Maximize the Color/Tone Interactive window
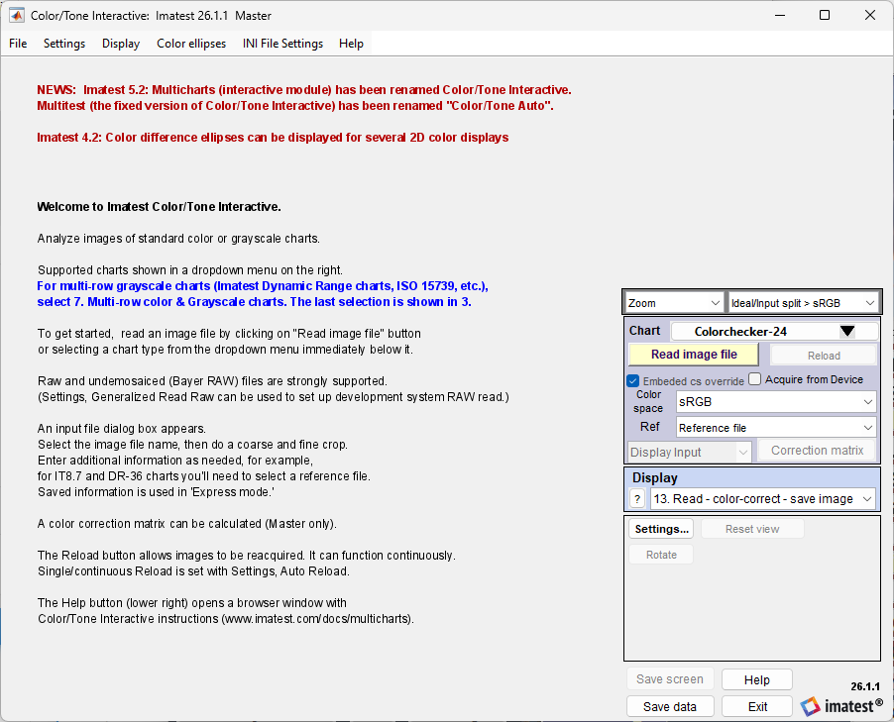The width and height of the screenshot is (894, 722). pyautogui.click(x=825, y=16)
